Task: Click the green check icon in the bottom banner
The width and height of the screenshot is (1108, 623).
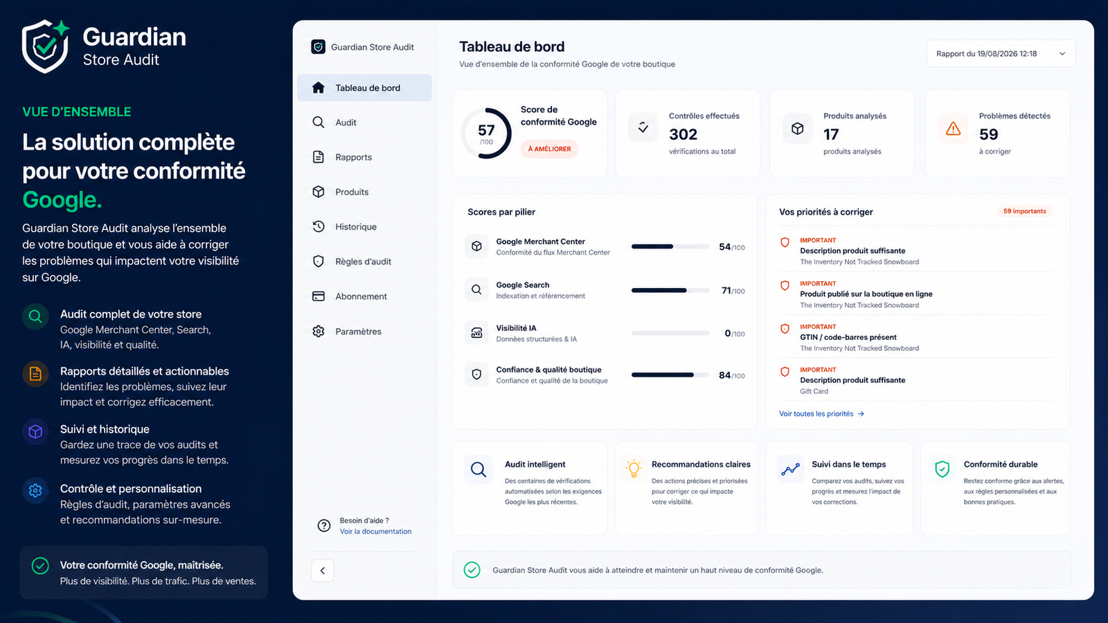Action: (x=472, y=570)
